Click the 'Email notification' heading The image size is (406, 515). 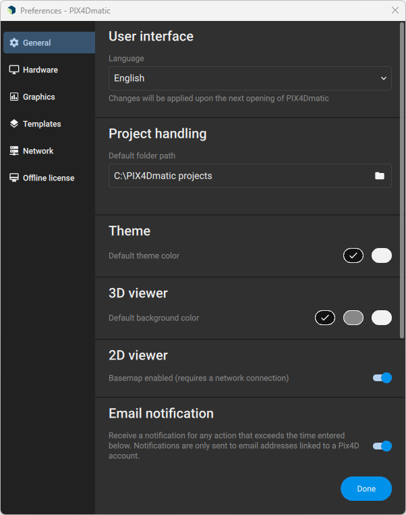(161, 413)
